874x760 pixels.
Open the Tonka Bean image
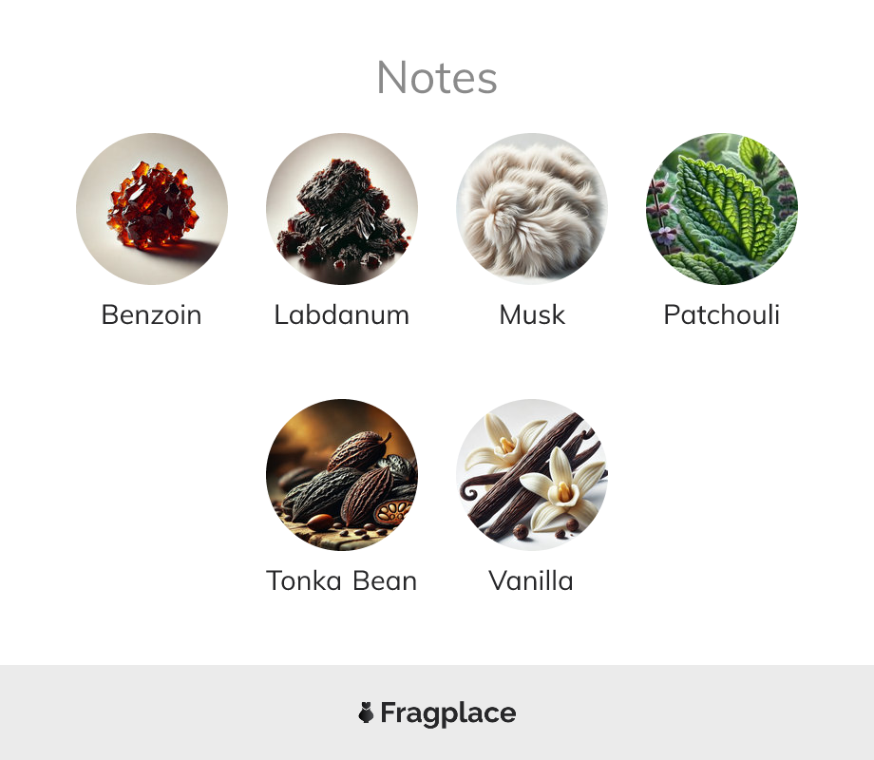tap(342, 474)
